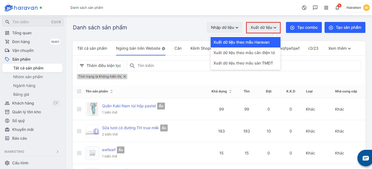Remove the Tình trạng là Không hiển thị filter chip
This screenshot has width=372, height=169.
click(x=125, y=77)
